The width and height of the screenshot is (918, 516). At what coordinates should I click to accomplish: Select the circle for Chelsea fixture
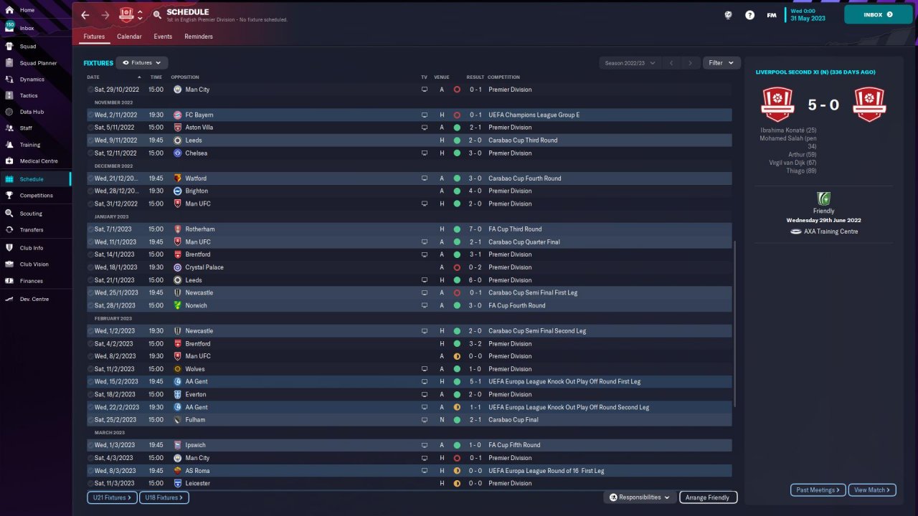[x=91, y=153]
